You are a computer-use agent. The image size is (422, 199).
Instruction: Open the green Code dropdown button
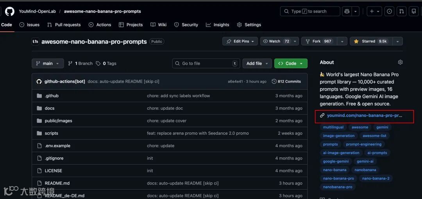click(291, 64)
